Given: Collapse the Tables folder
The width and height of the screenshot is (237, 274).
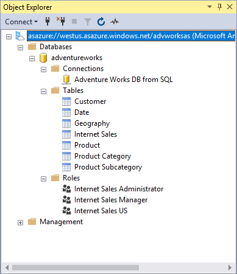Looking at the screenshot, I should point(43,92).
